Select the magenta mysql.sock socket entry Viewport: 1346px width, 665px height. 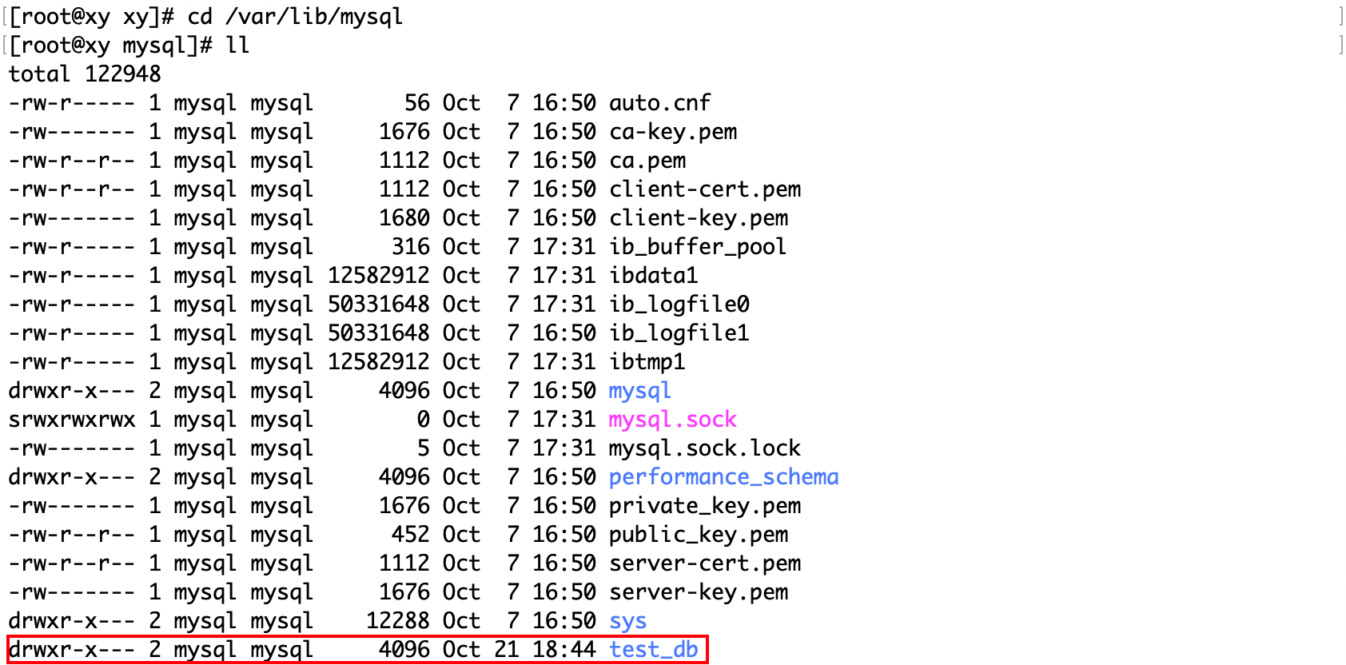pyautogui.click(x=672, y=419)
